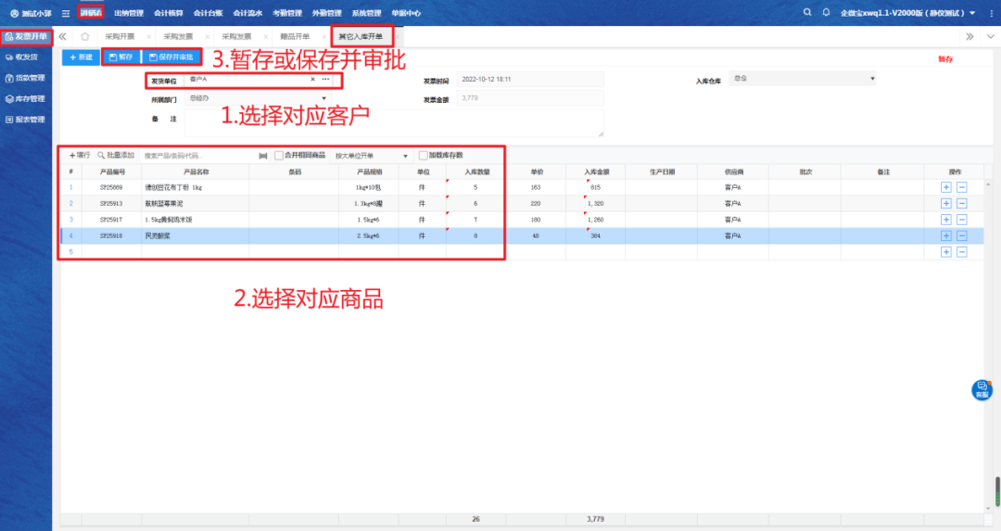Image resolution: width=1001 pixels, height=531 pixels.
Task: Click the home icon in tab bar
Action: pyautogui.click(x=85, y=36)
